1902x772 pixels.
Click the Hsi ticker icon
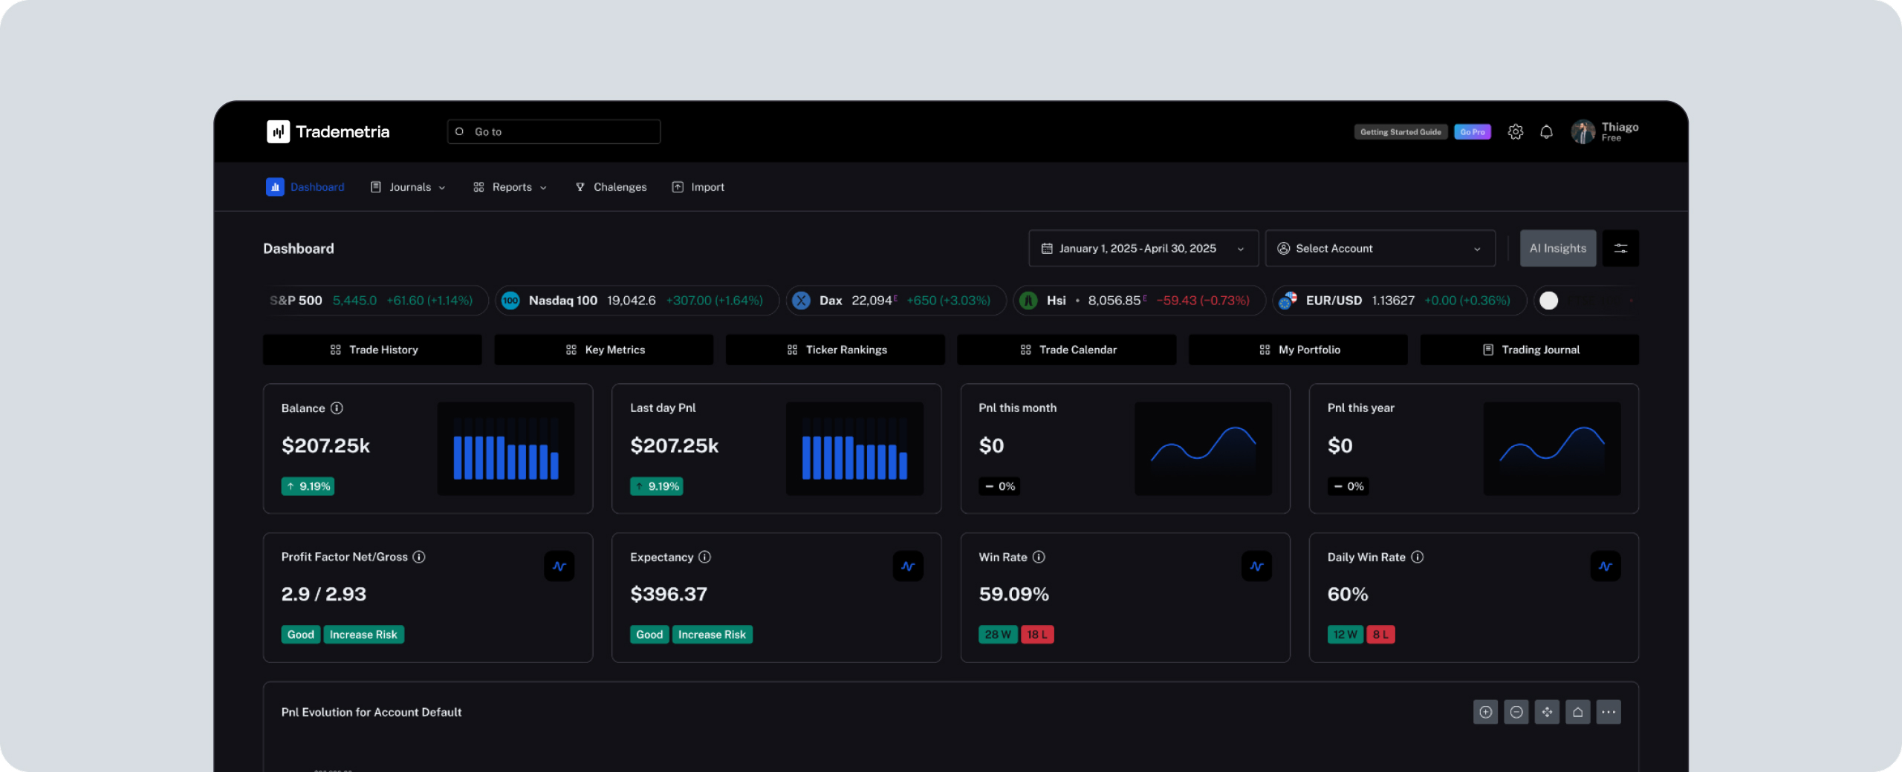(1028, 301)
